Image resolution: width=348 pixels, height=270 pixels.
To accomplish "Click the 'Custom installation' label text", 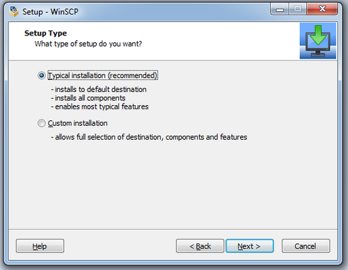I will (77, 123).
